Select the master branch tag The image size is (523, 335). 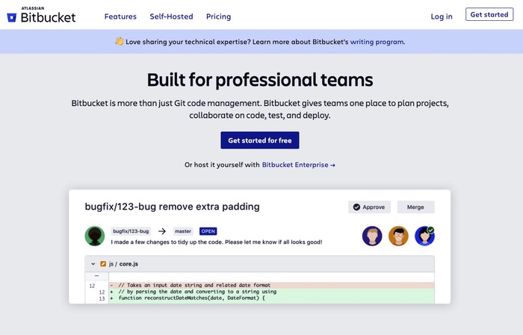(x=183, y=231)
